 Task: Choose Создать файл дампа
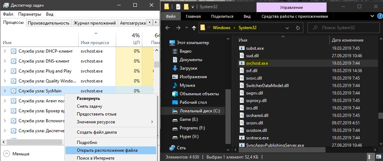[111, 132]
